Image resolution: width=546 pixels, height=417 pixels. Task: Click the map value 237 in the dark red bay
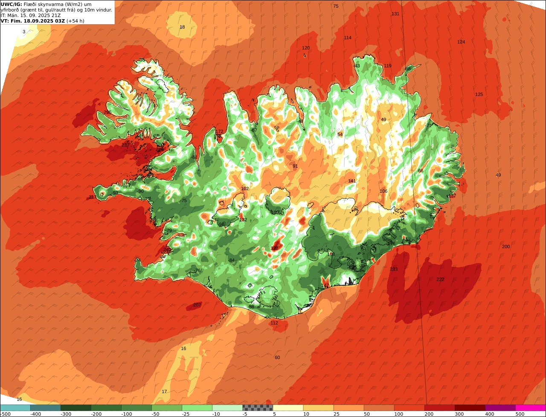[x=125, y=145]
